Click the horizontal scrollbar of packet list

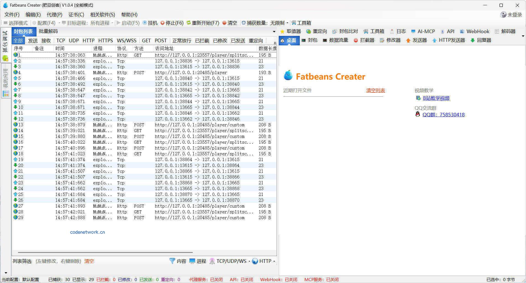(x=105, y=252)
